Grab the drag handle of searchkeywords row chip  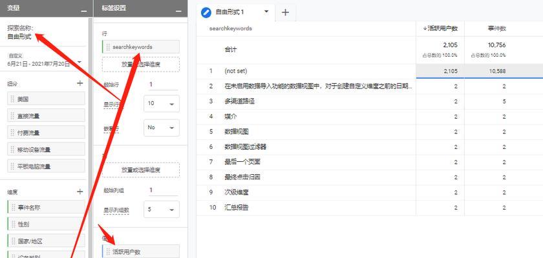[x=108, y=47]
